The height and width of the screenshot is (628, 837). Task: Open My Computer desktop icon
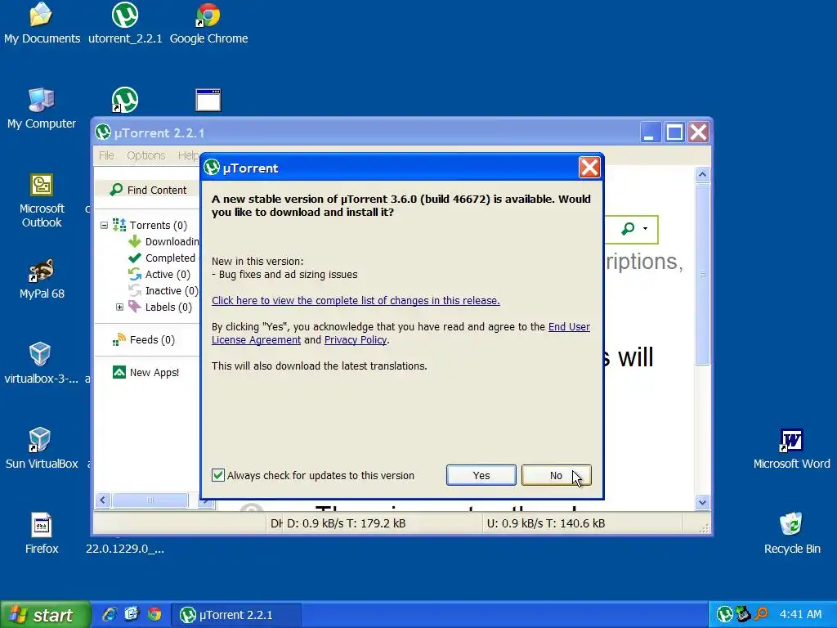(42, 109)
